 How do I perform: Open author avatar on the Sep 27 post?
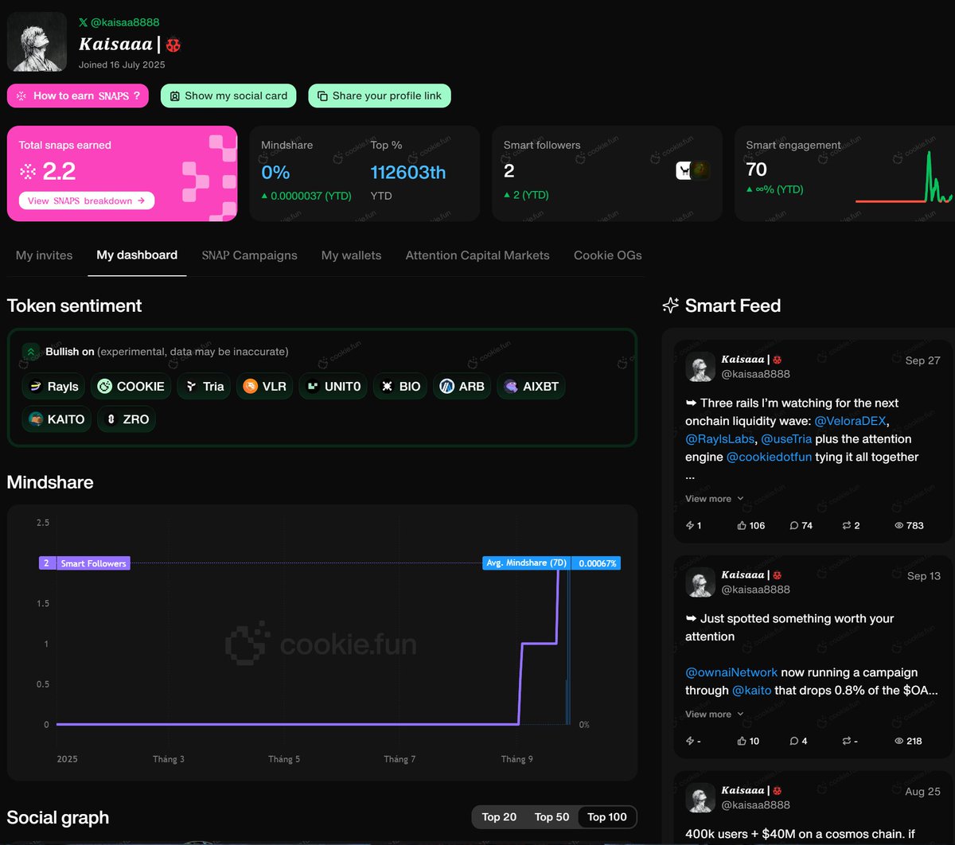[x=700, y=367]
